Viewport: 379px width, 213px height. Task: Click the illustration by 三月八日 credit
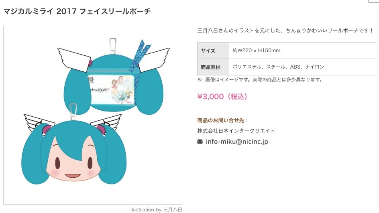point(155,210)
